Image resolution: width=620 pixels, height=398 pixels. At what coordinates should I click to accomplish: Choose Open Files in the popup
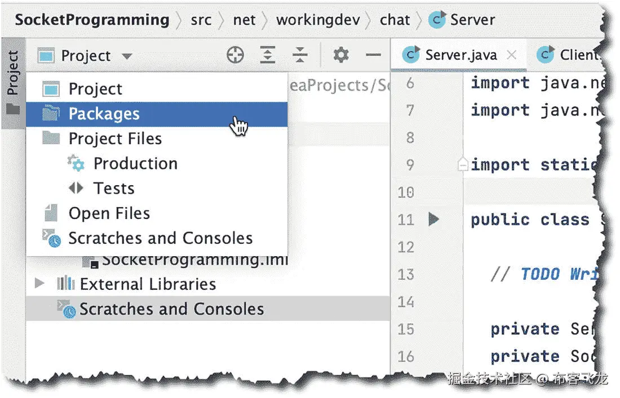pos(109,213)
